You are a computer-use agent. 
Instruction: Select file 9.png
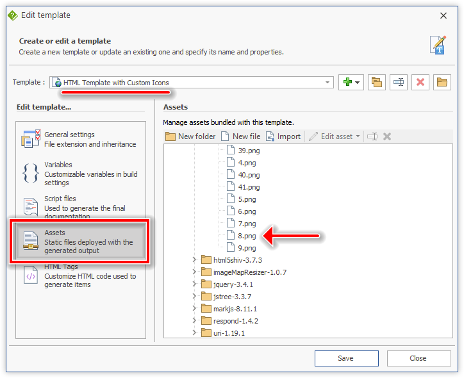point(247,248)
